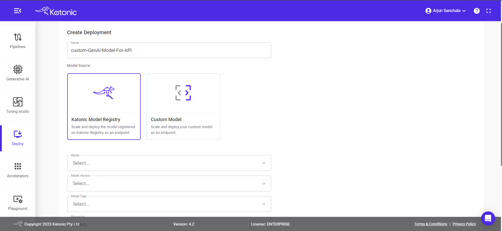Viewport: 502px width, 231px height.
Task: Open the Playground icon
Action: pyautogui.click(x=18, y=199)
